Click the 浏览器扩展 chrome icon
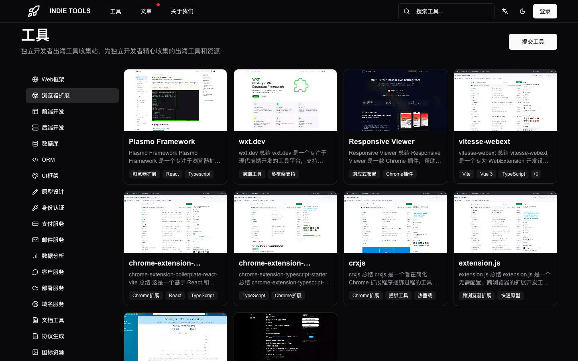The image size is (578, 361). 35,95
